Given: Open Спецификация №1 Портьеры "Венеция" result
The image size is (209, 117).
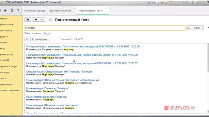Looking at the screenshot, I should pos(59,71).
